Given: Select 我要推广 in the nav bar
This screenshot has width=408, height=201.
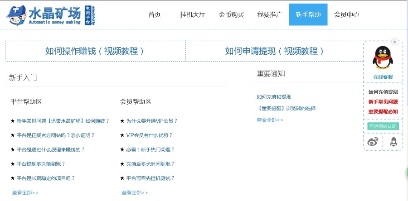Looking at the screenshot, I should (270, 14).
